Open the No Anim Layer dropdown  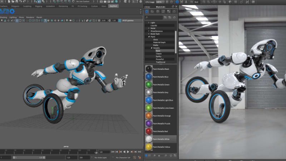[101, 157]
